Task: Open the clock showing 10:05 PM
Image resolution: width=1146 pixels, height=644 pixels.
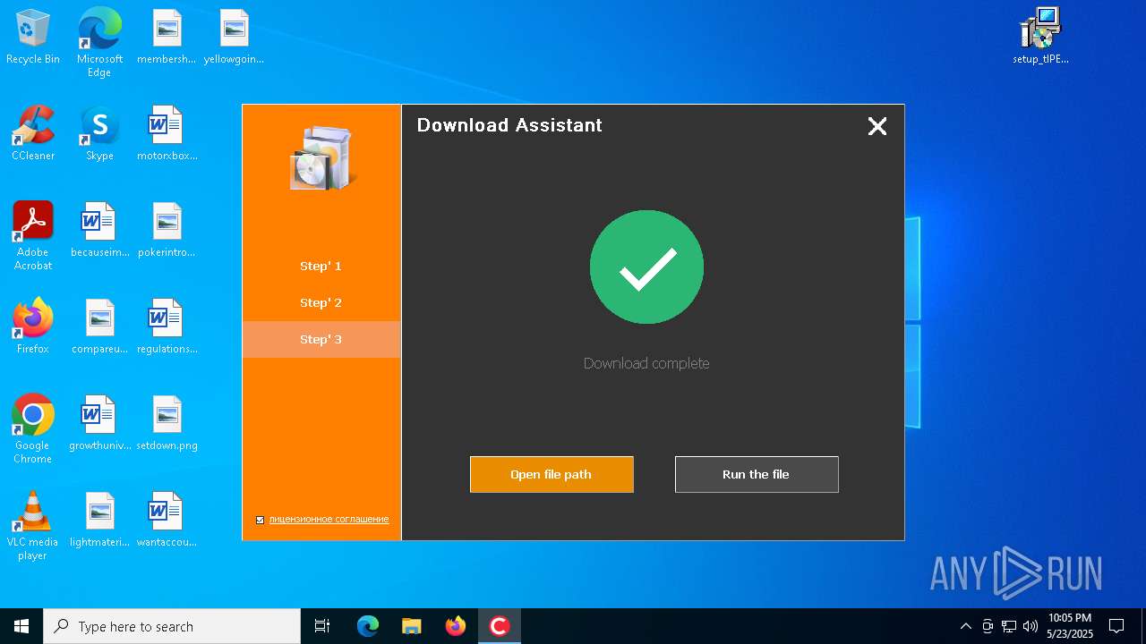Action: (1070, 626)
